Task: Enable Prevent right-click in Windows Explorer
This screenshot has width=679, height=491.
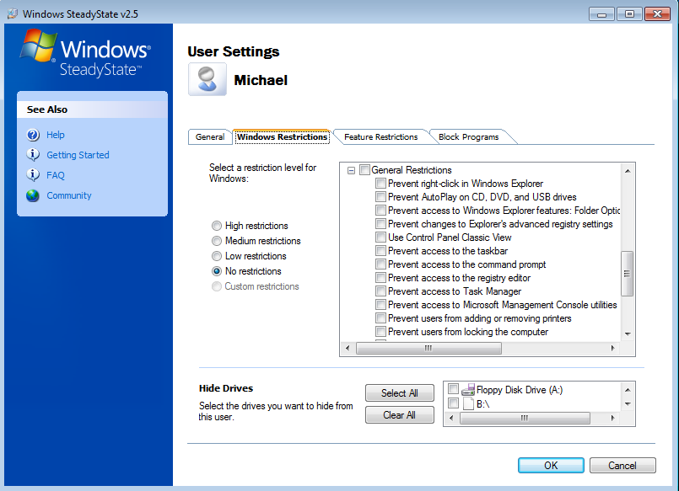Action: pos(380,184)
